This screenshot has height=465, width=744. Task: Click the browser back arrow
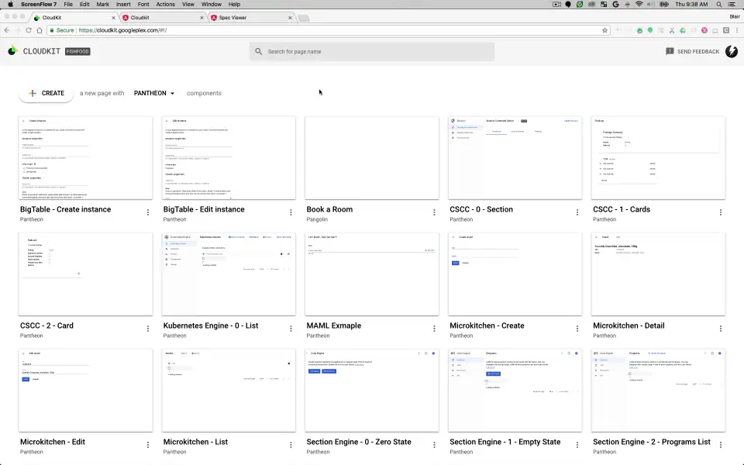point(7,30)
